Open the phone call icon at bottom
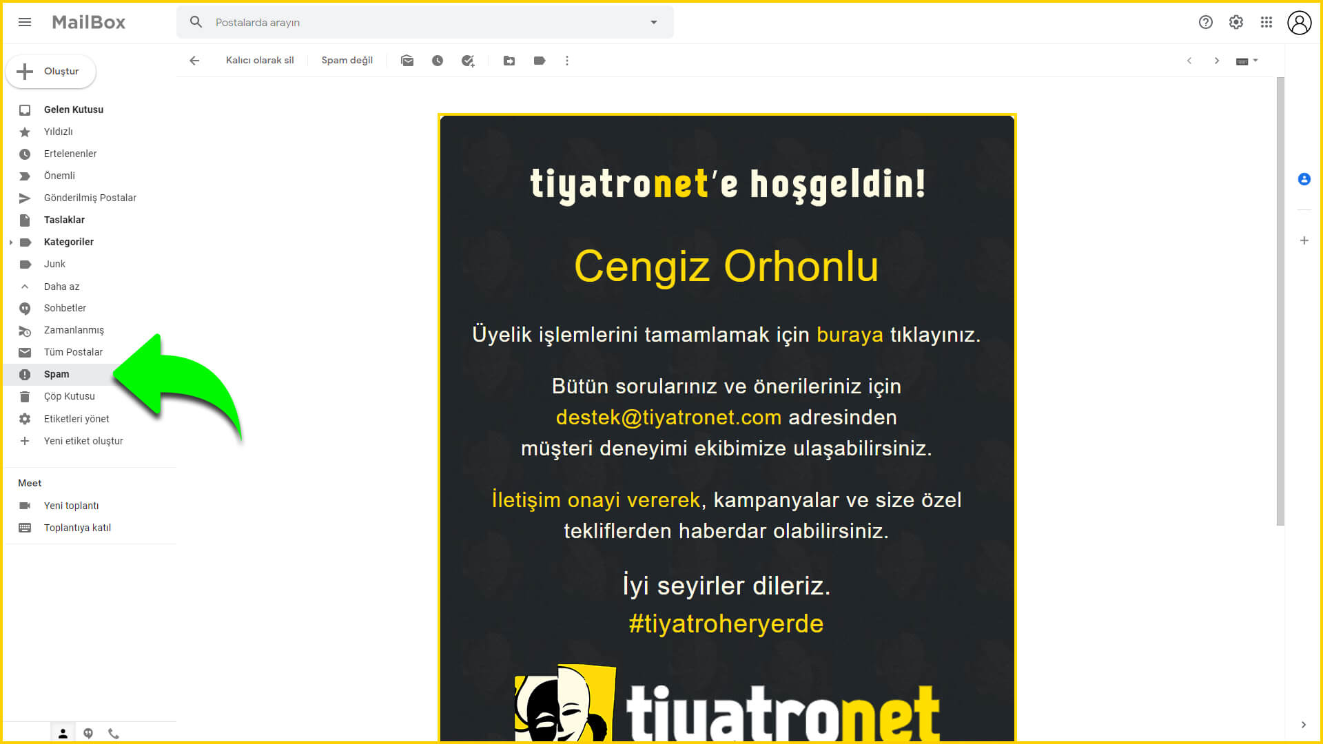Viewport: 1323px width, 744px height. [114, 734]
